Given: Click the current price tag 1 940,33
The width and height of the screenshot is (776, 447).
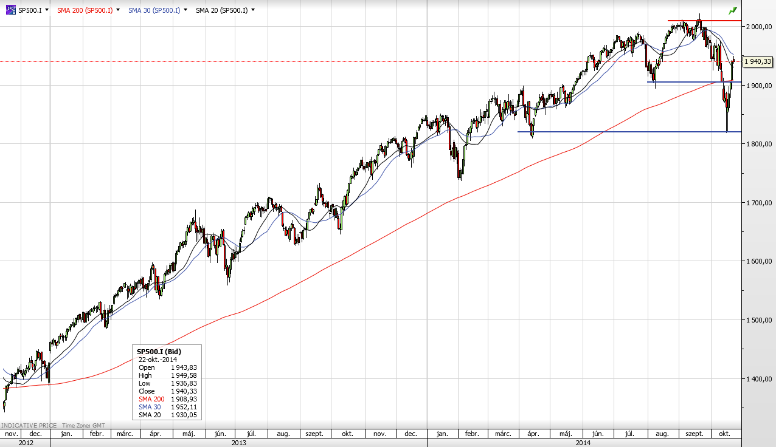Looking at the screenshot, I should coord(758,61).
